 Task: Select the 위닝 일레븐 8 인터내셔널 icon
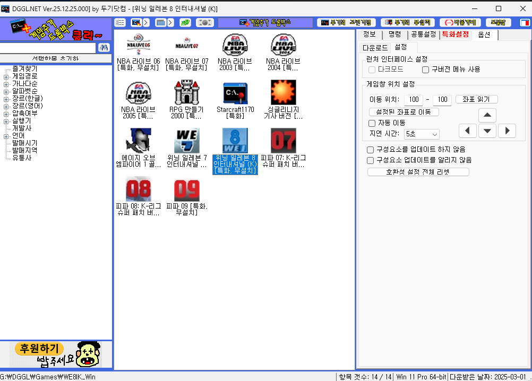235,141
